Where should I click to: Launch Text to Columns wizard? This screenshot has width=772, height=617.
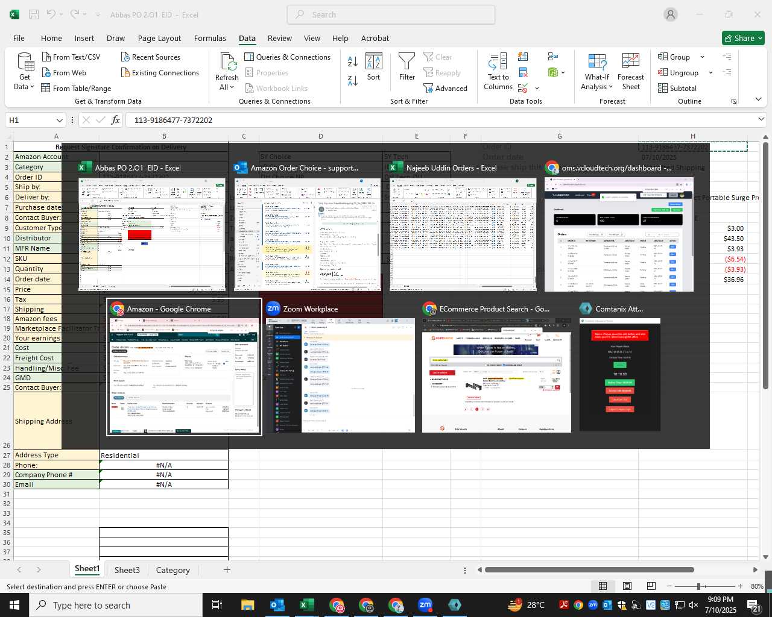[x=498, y=71]
